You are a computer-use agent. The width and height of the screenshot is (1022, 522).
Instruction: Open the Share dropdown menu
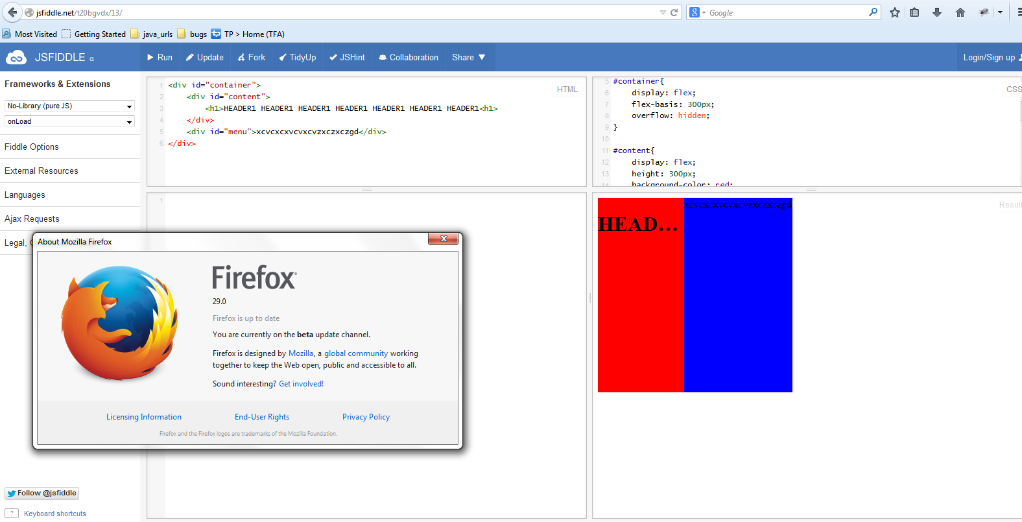pyautogui.click(x=469, y=57)
